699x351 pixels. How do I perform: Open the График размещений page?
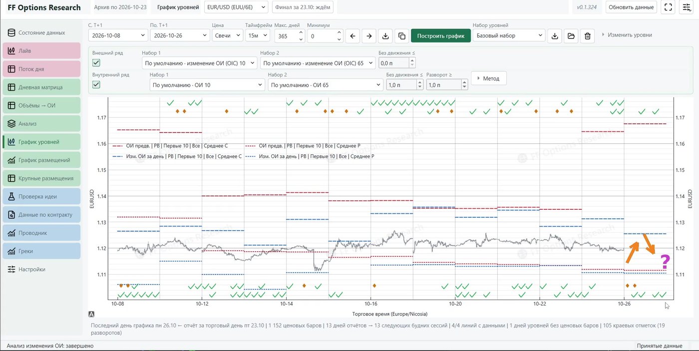pos(41,160)
